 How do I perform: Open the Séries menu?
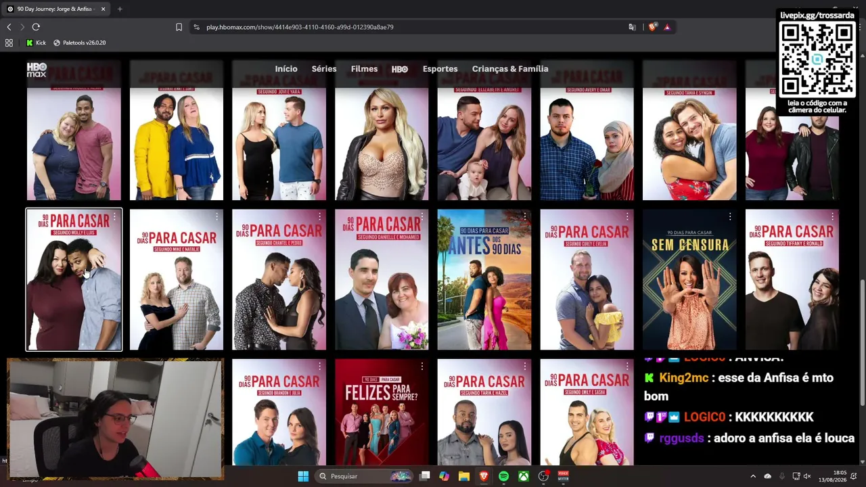(x=324, y=69)
